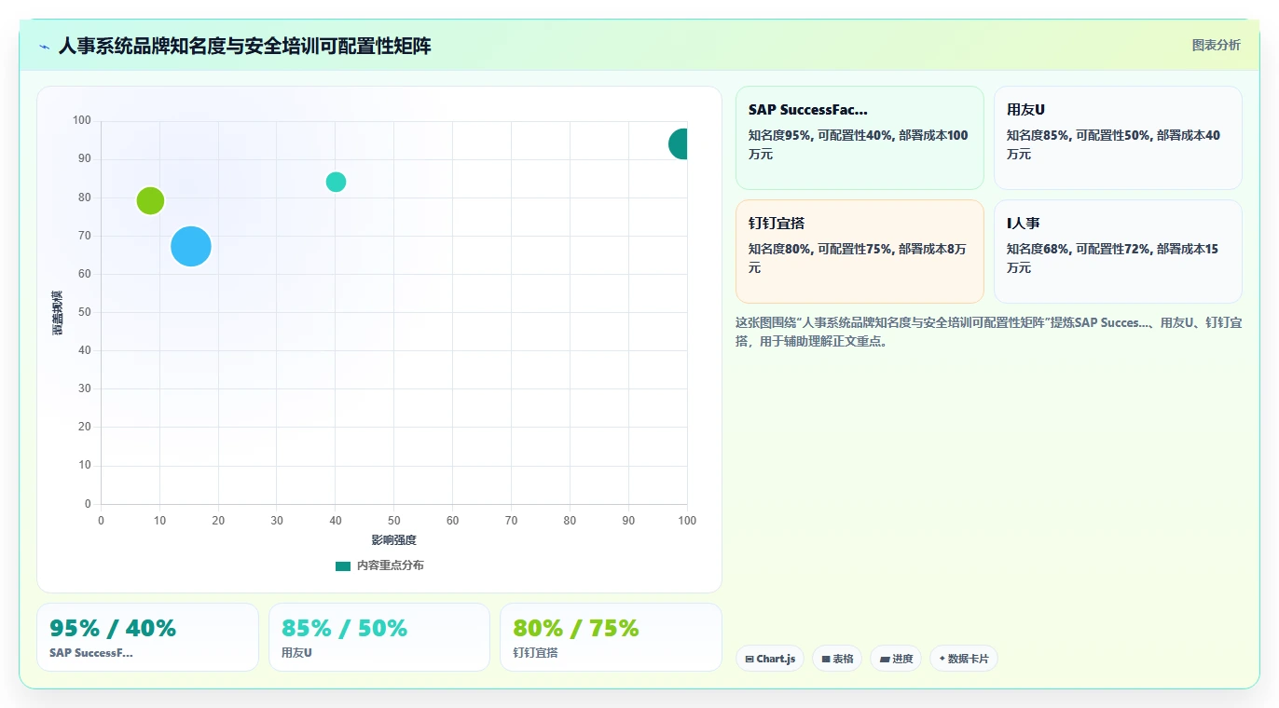Click the large blue bubble
The height and width of the screenshot is (708, 1279).
(x=191, y=247)
